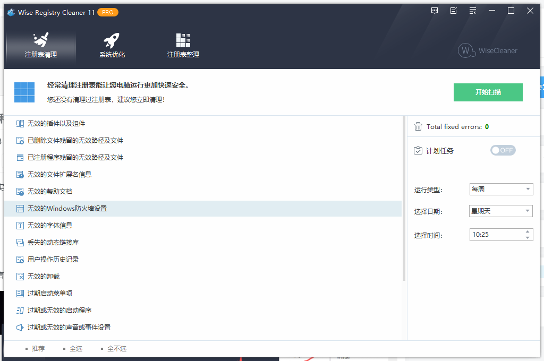The height and width of the screenshot is (361, 544).
Task: Click the 已注册程序残留的无效路径及文件 icon
Action: pyautogui.click(x=20, y=158)
